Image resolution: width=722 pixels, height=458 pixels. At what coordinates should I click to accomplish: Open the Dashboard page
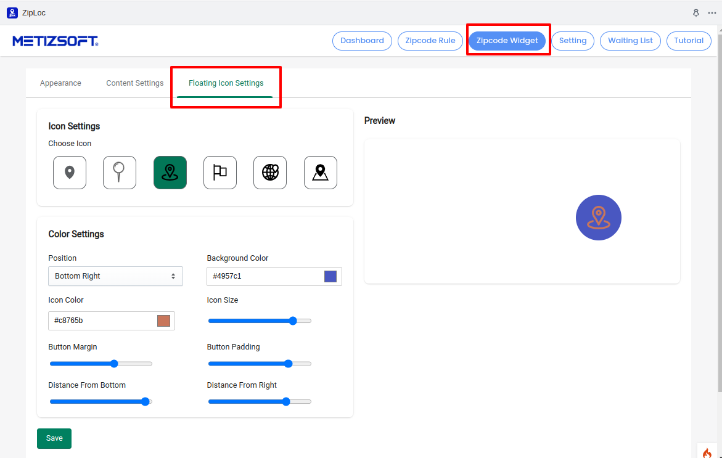[x=362, y=41]
